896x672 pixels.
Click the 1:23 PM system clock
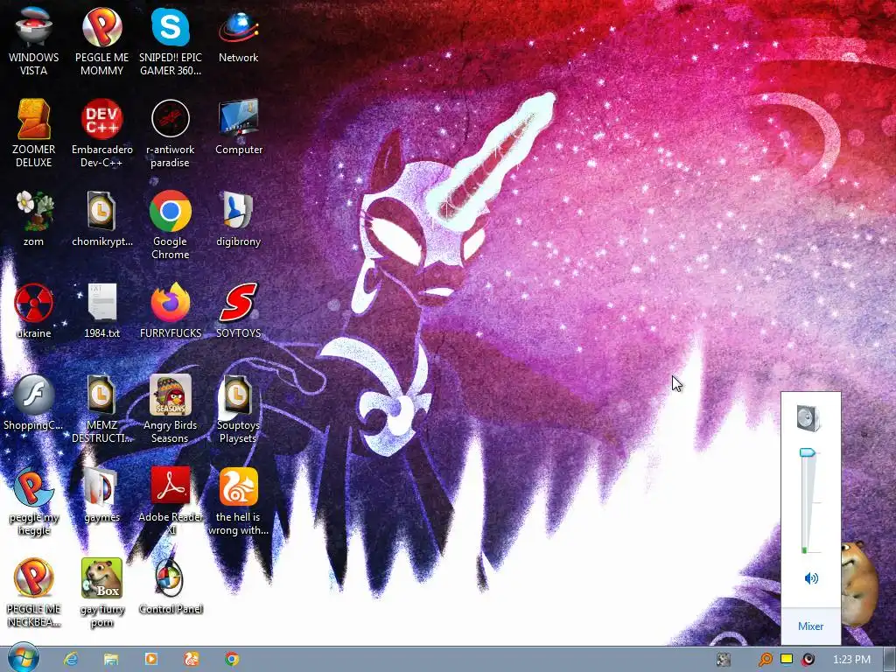pos(851,660)
